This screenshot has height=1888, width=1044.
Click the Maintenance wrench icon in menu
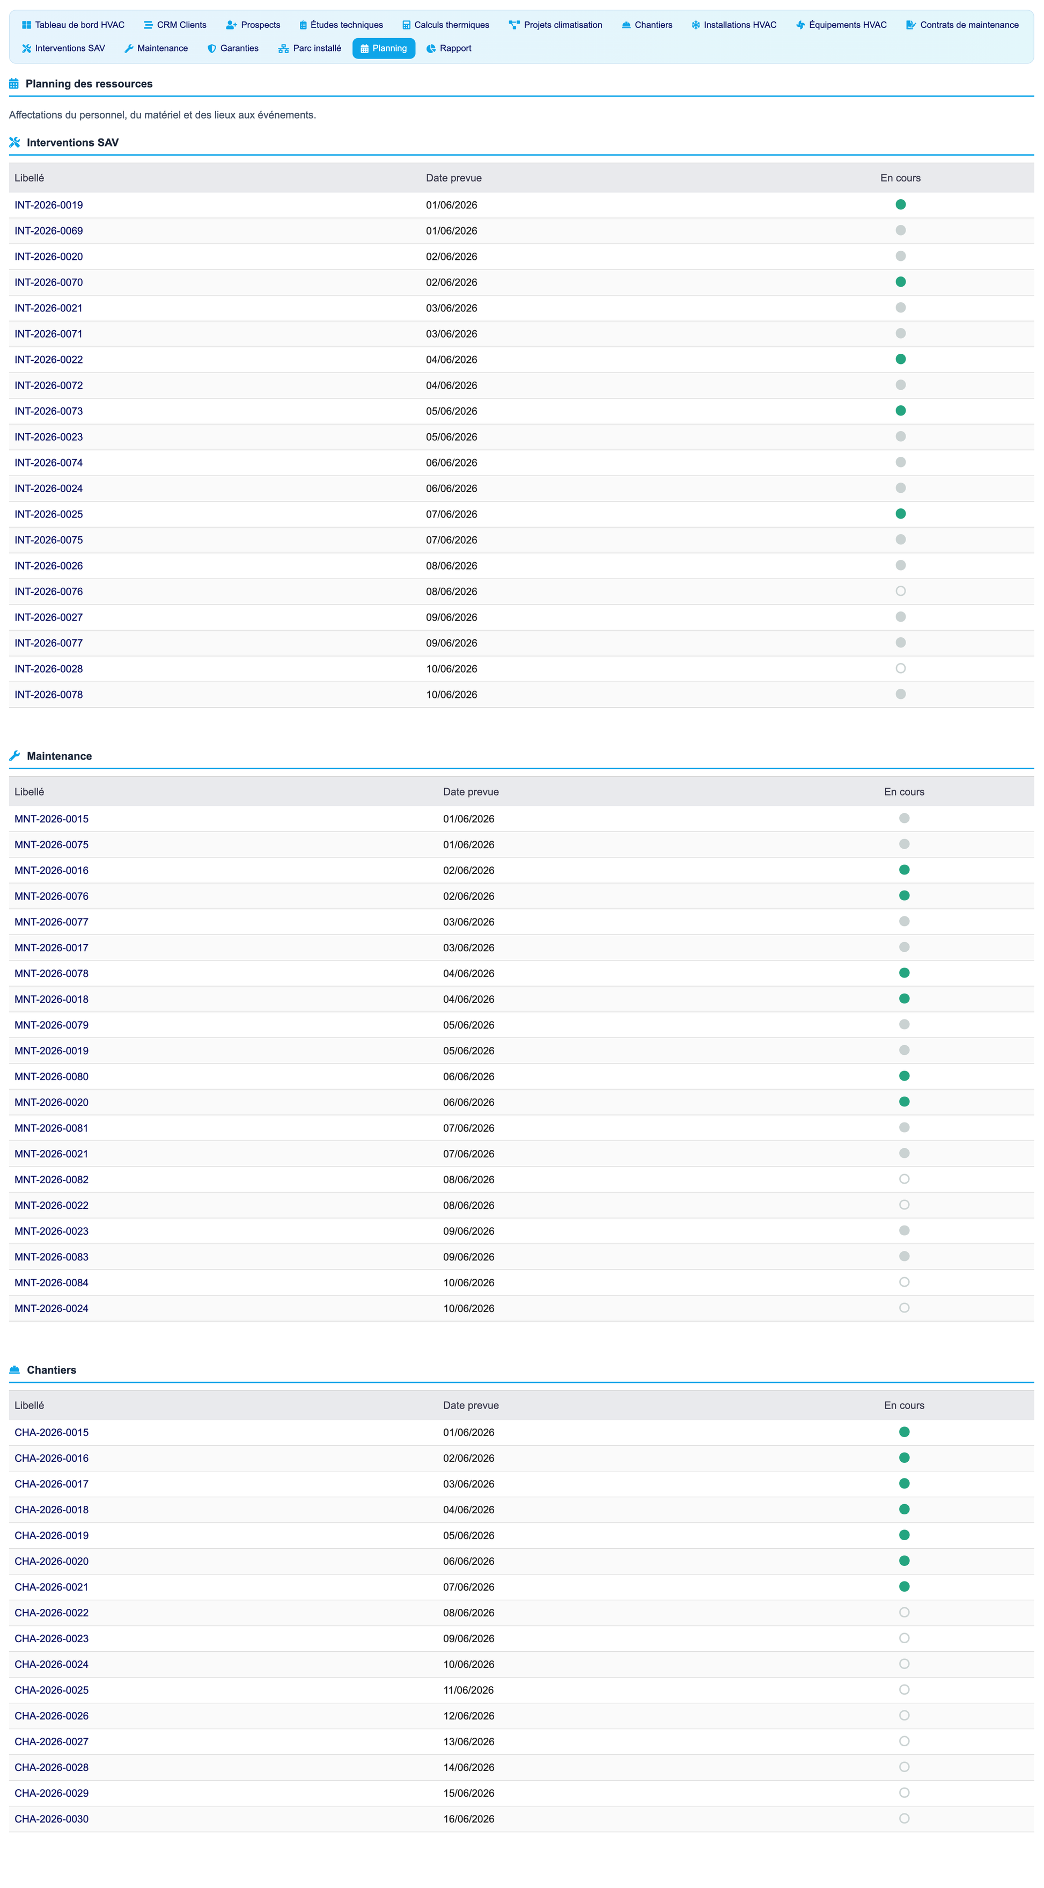[129, 48]
